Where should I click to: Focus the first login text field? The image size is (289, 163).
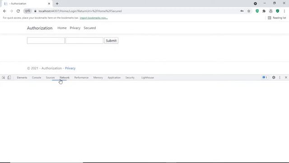(x=46, y=40)
